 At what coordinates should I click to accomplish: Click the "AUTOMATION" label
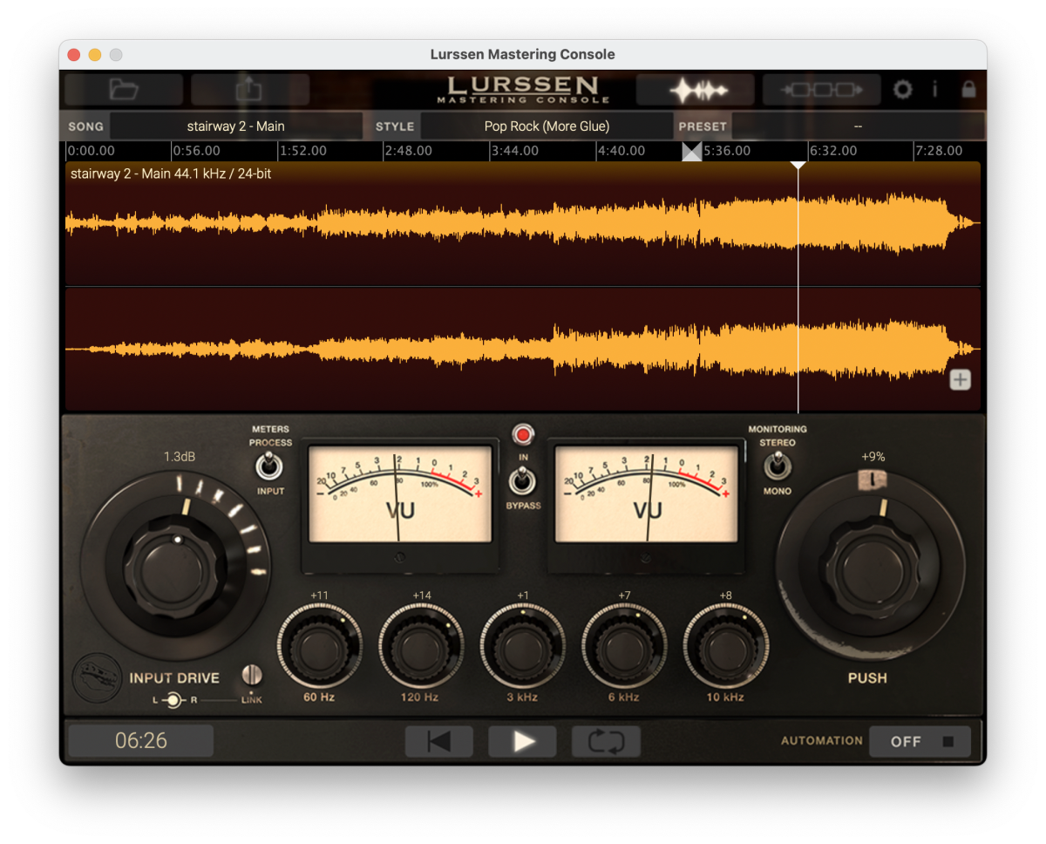(x=822, y=741)
